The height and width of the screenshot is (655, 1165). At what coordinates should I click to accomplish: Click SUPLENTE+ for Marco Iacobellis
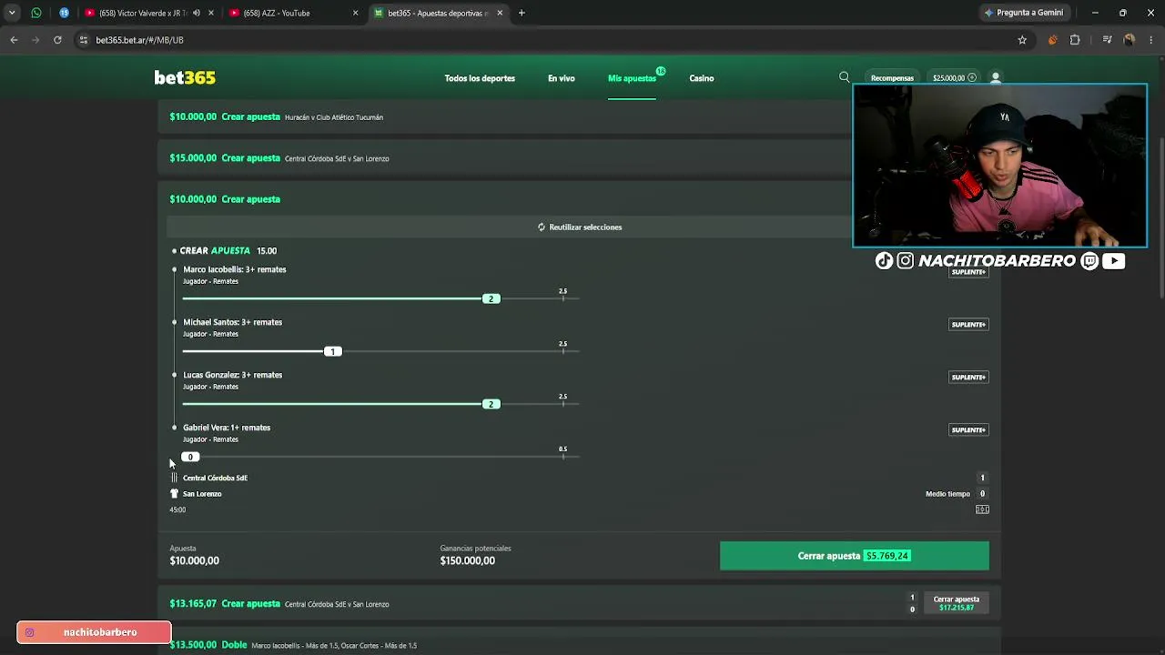point(968,272)
